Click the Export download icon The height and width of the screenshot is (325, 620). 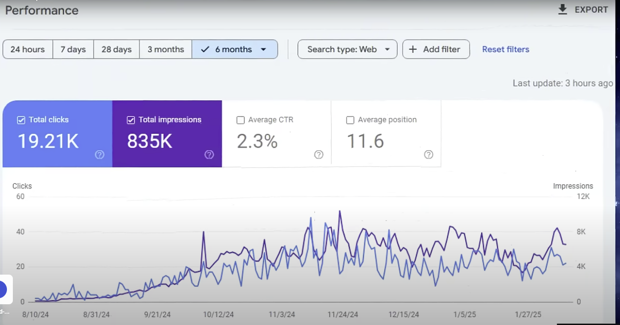562,9
